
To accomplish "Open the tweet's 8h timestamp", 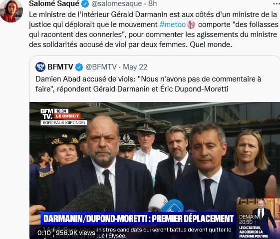I will point(153,3).
